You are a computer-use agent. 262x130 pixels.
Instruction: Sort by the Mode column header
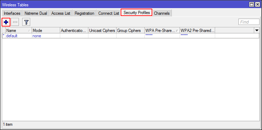[46, 31]
